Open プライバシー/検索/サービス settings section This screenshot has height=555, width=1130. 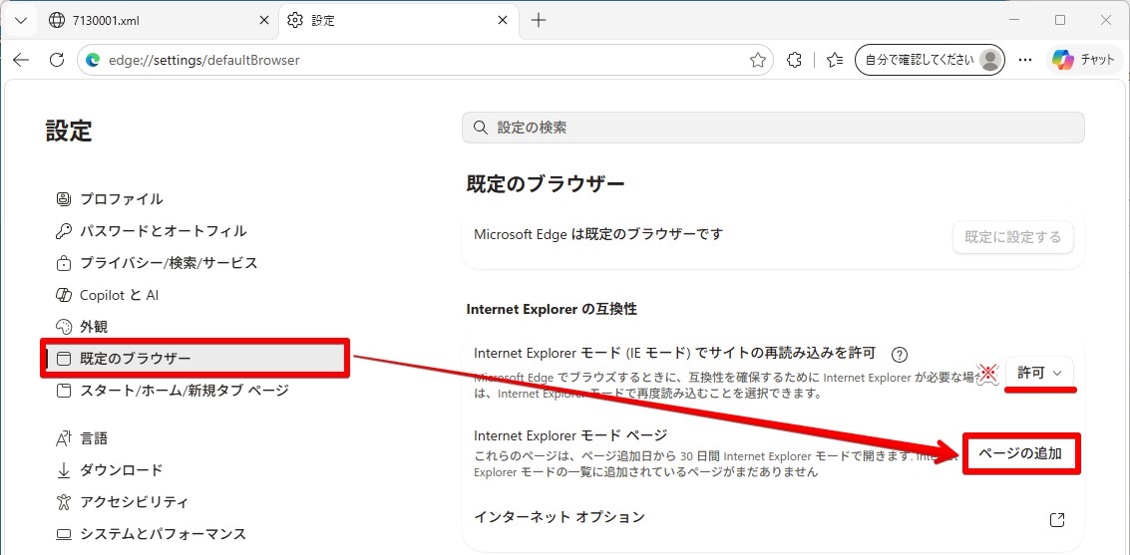click(157, 263)
